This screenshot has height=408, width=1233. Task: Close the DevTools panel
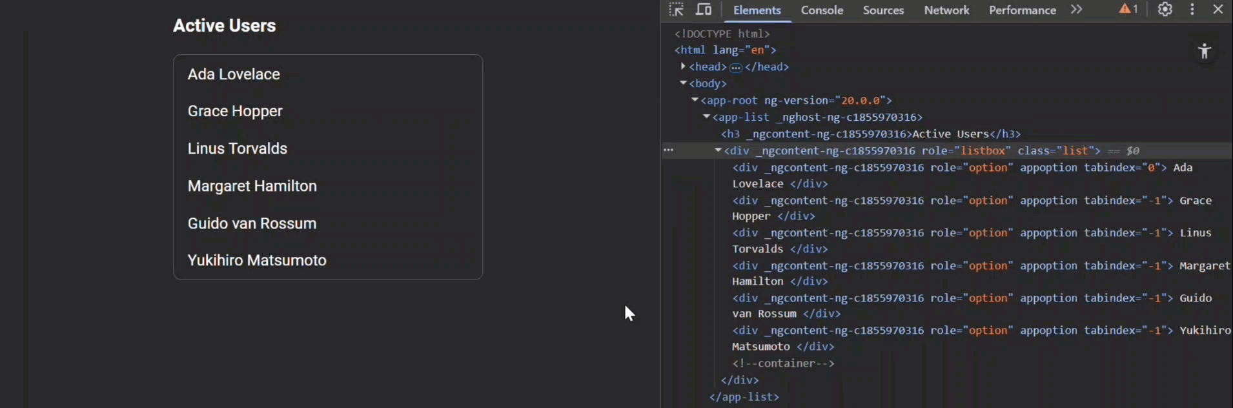pos(1218,10)
